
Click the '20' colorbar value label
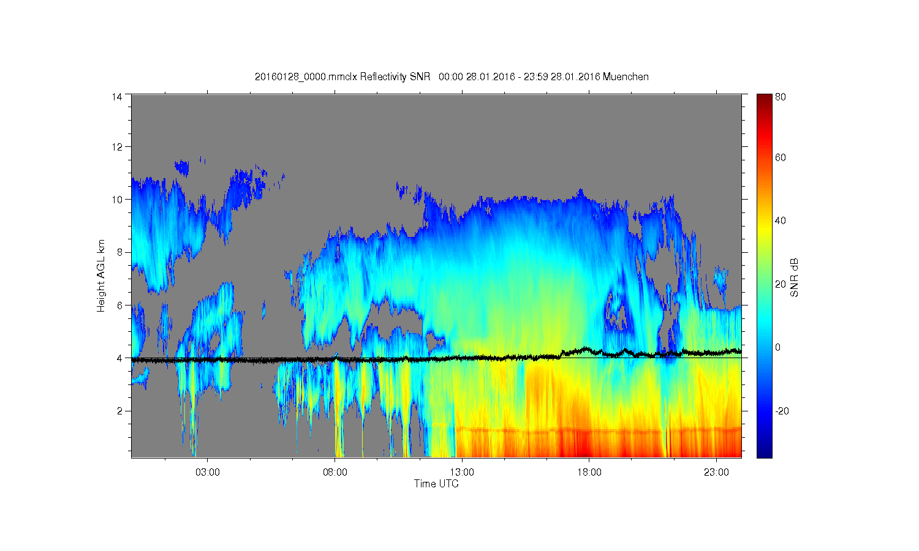point(781,284)
